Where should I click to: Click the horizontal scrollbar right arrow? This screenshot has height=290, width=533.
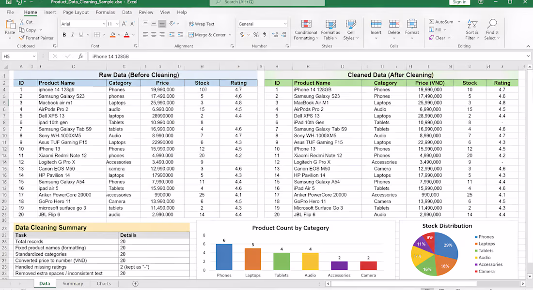523,284
